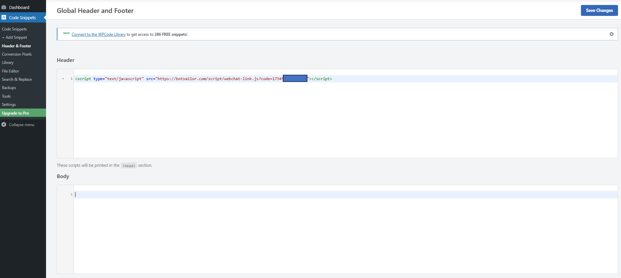Click into the Body code editor
Viewport: 621px width, 278px height.
coord(346,230)
